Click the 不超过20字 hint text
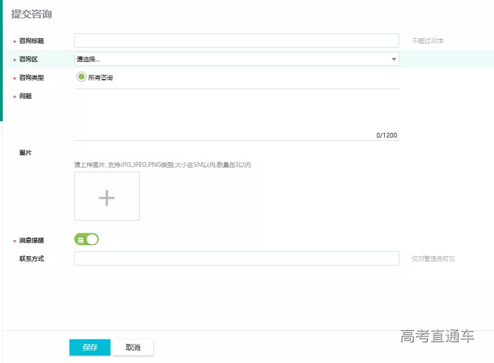This screenshot has height=363, width=494. (427, 41)
